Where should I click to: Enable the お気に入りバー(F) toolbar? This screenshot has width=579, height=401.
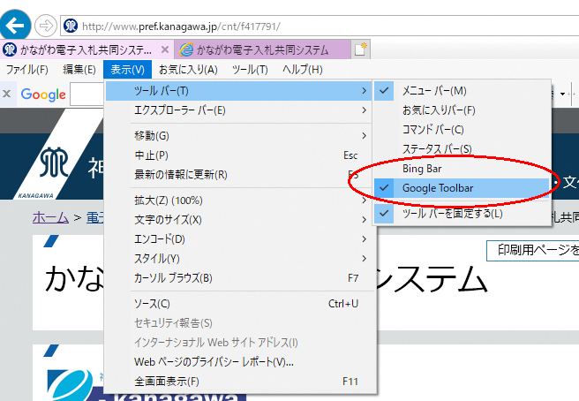(x=462, y=110)
